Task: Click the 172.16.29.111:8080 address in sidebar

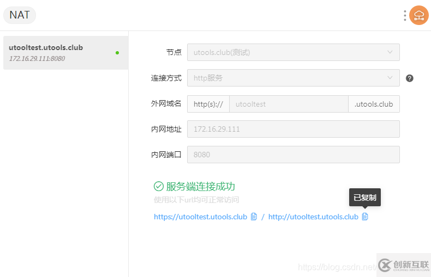Action: click(x=37, y=58)
